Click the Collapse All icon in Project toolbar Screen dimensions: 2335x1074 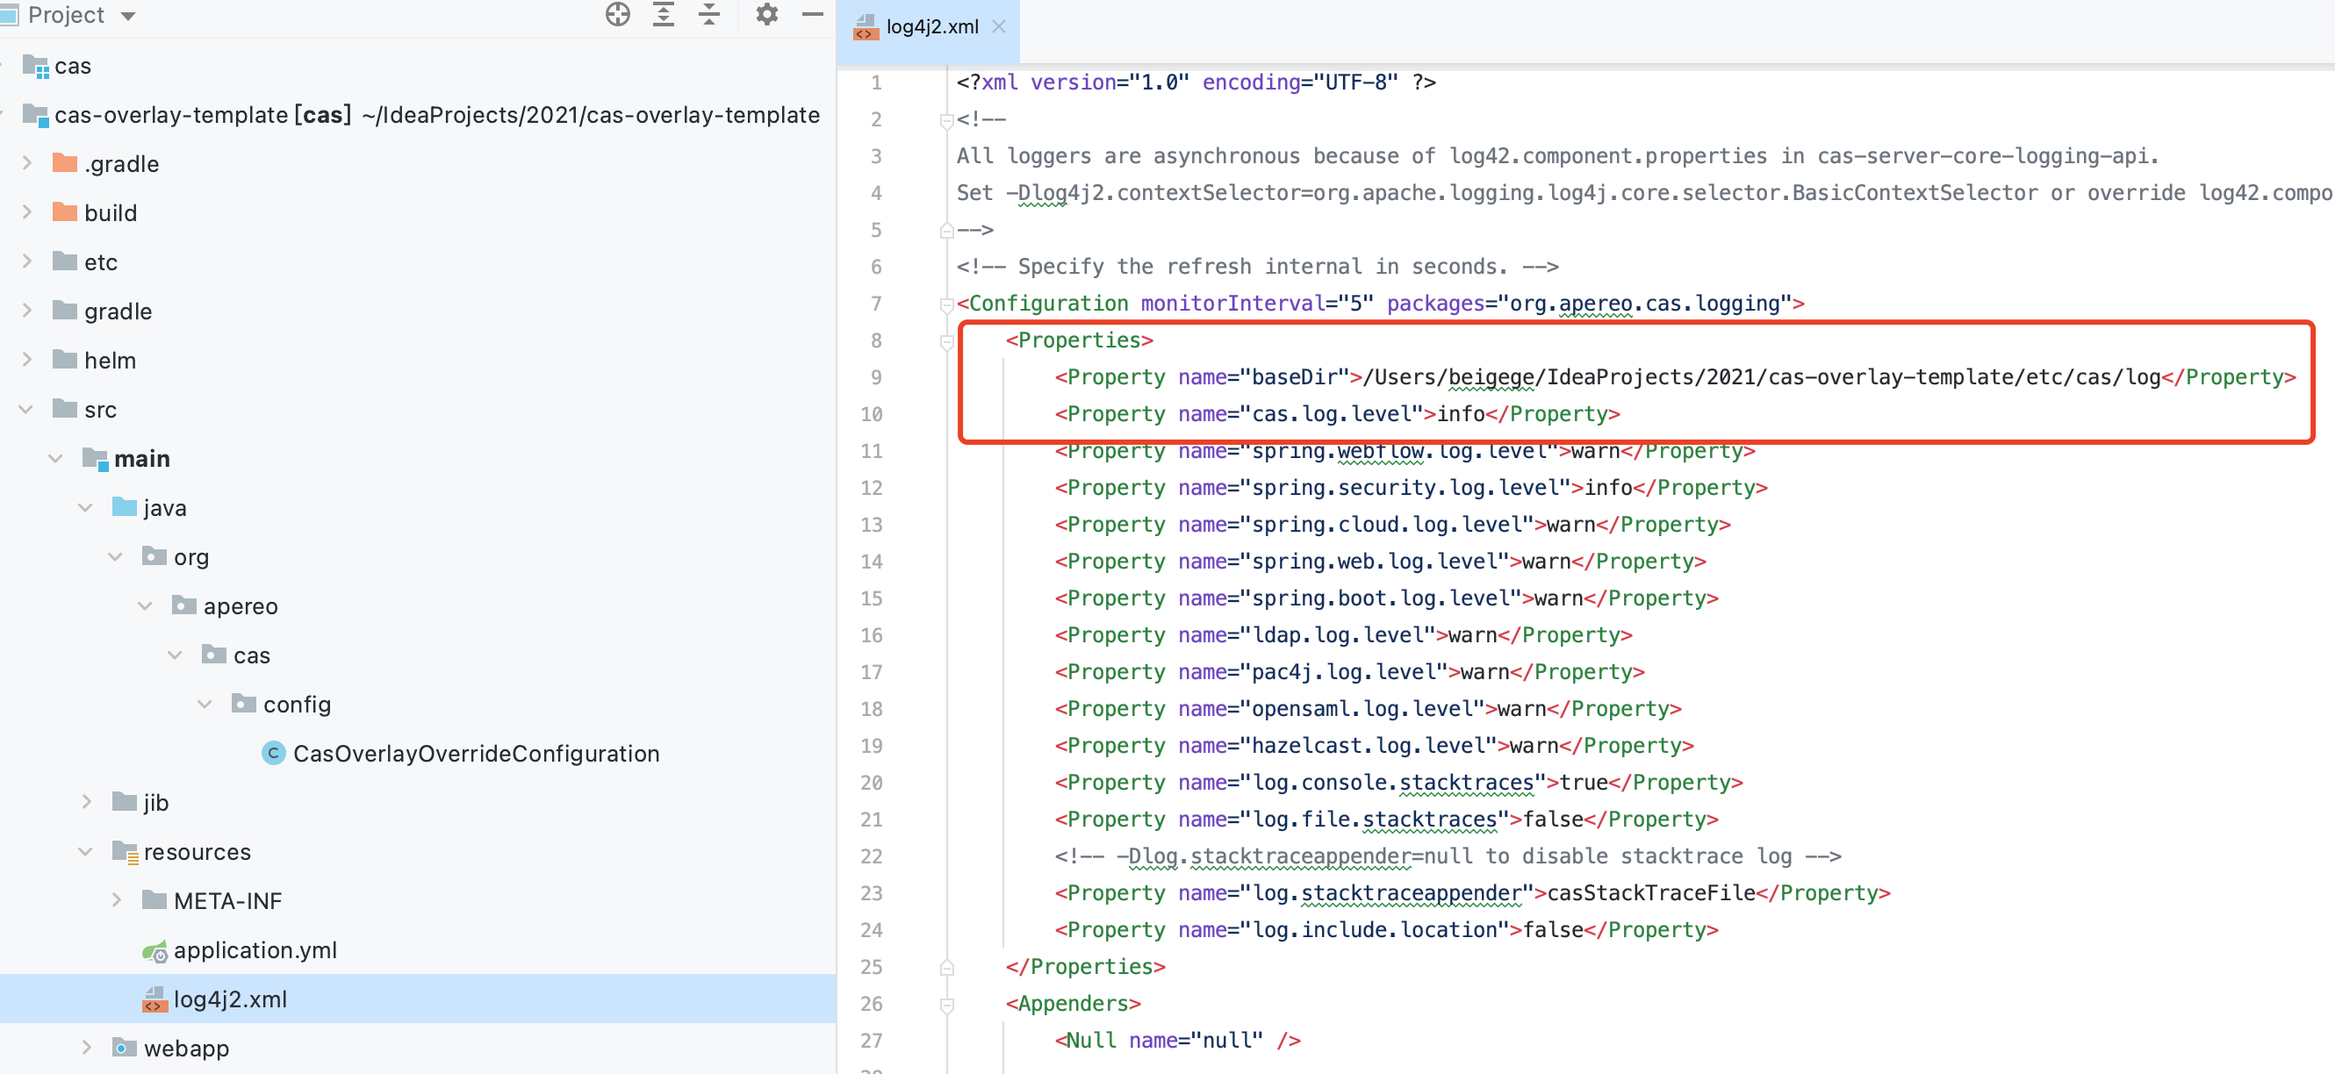click(x=710, y=15)
